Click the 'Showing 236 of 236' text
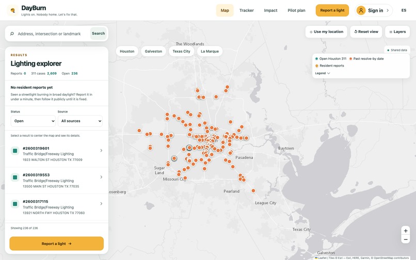This screenshot has width=416, height=260. click(x=24, y=228)
